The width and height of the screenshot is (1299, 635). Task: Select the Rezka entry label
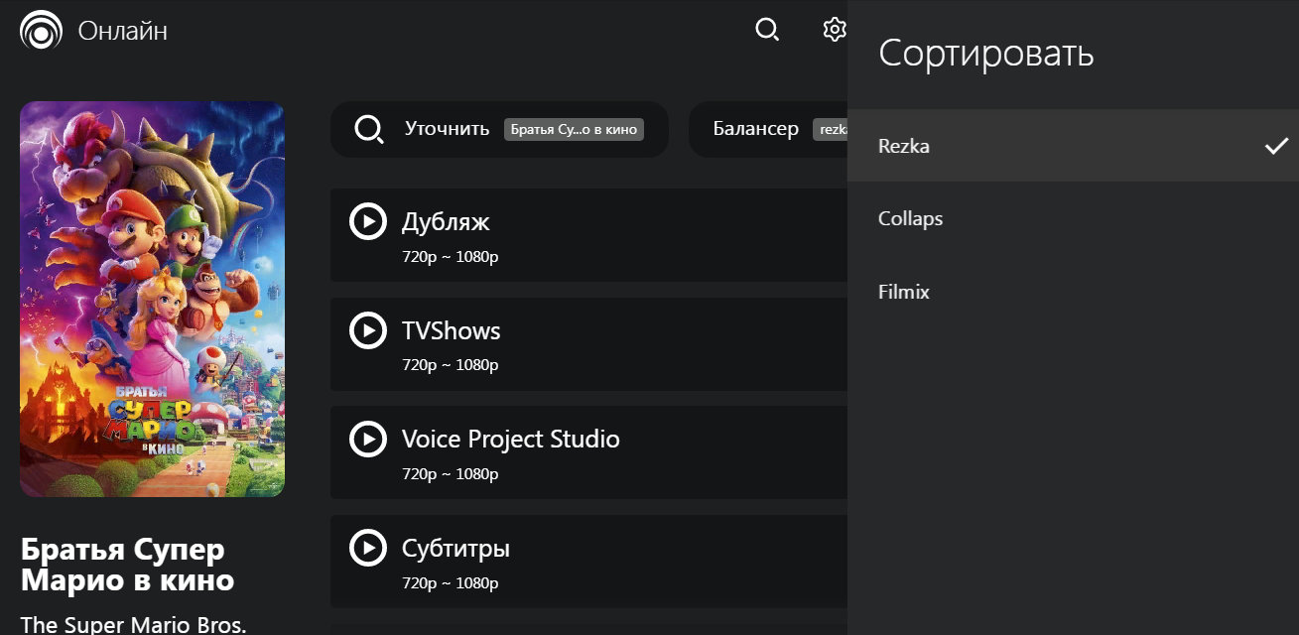pyautogui.click(x=903, y=146)
